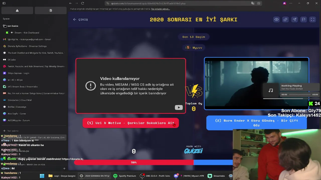This screenshot has width=321, height=180.
Task: Click the translate page icon in the address bar
Action: point(253,3)
